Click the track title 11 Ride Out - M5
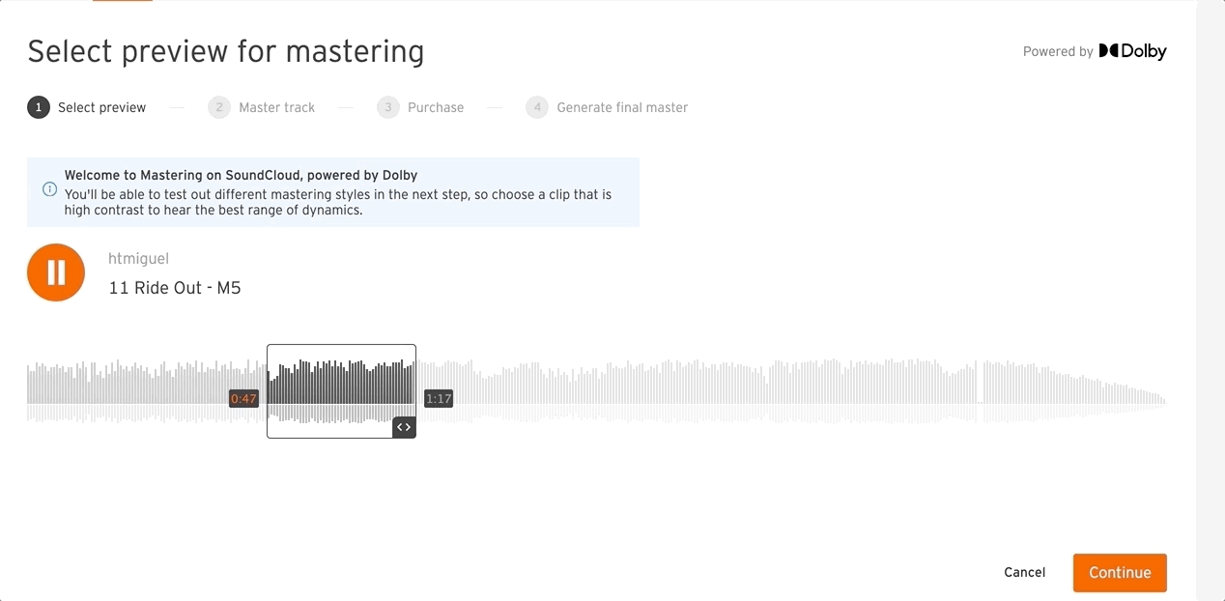This screenshot has height=601, width=1225. point(175,288)
